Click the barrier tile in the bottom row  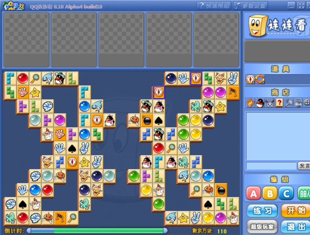point(60,218)
